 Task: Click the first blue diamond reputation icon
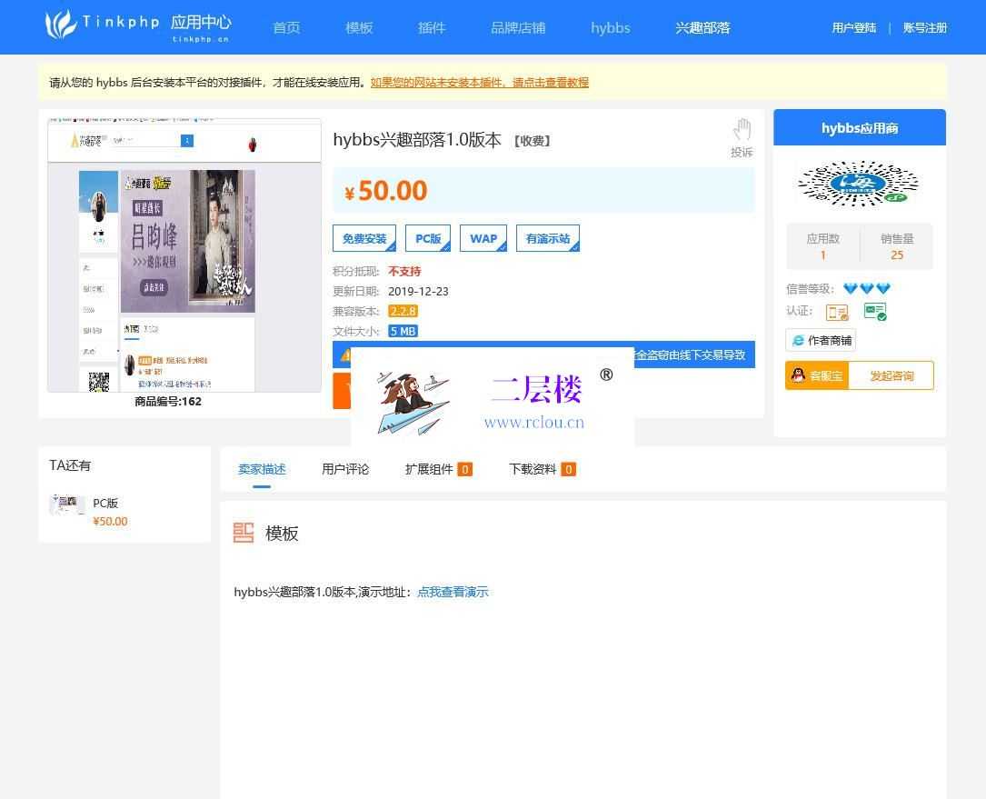pyautogui.click(x=851, y=289)
